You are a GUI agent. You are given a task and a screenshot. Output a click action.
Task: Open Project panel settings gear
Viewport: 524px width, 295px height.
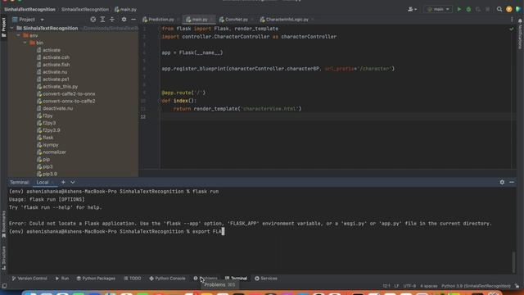(124, 20)
